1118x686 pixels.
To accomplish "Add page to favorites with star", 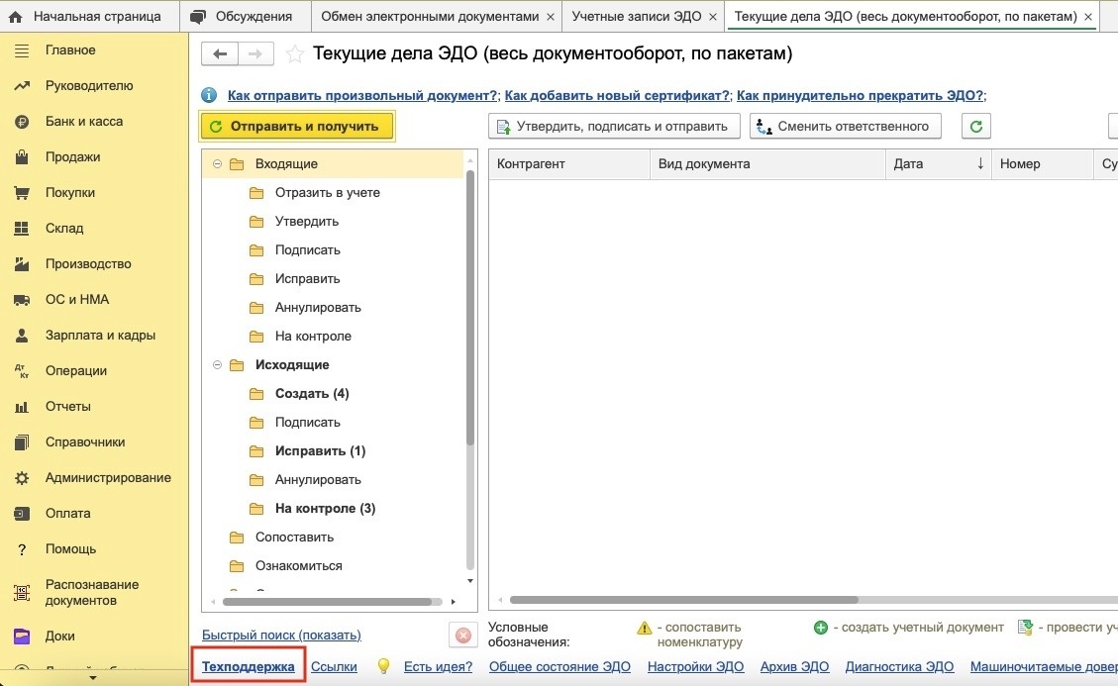I will point(294,54).
